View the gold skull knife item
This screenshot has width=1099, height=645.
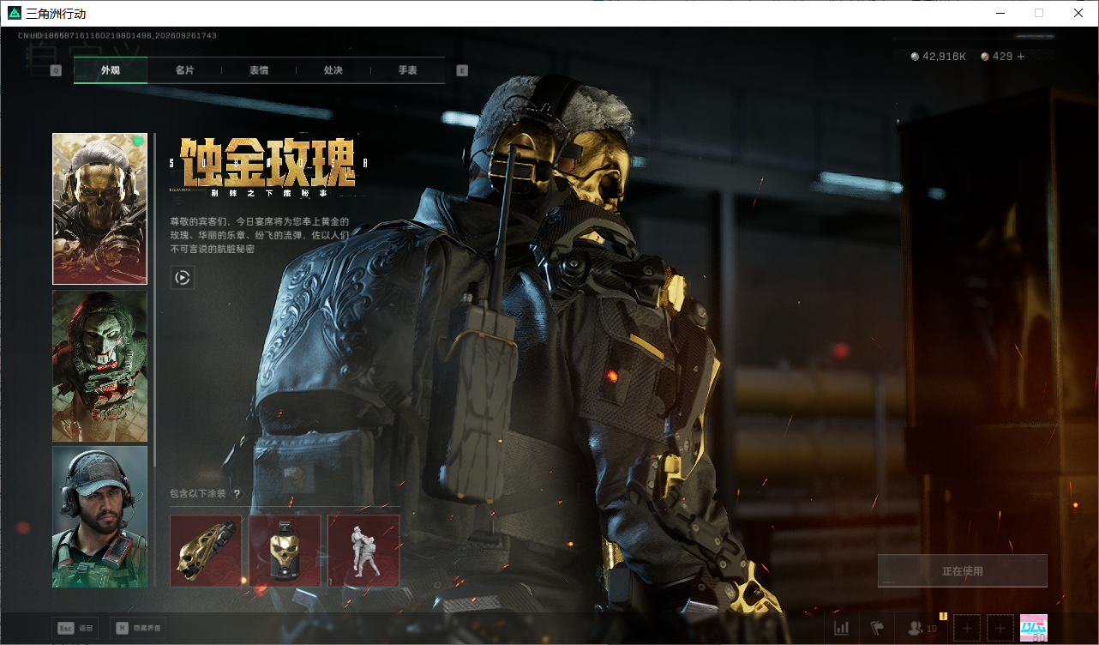206,551
